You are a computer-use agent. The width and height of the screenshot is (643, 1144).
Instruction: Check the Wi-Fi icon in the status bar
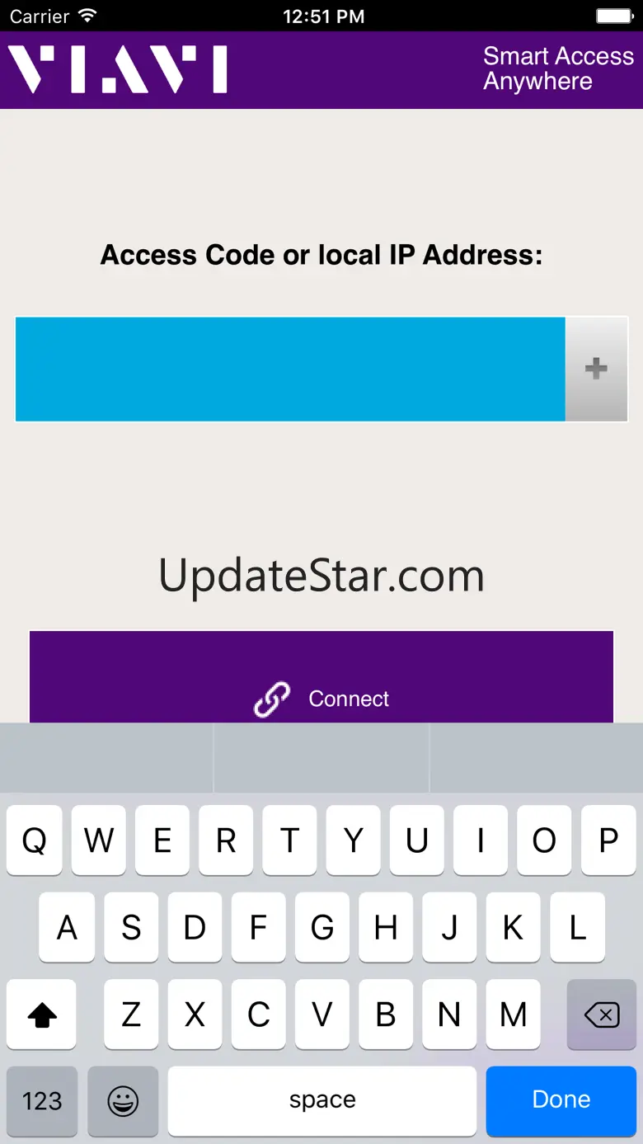pos(87,16)
